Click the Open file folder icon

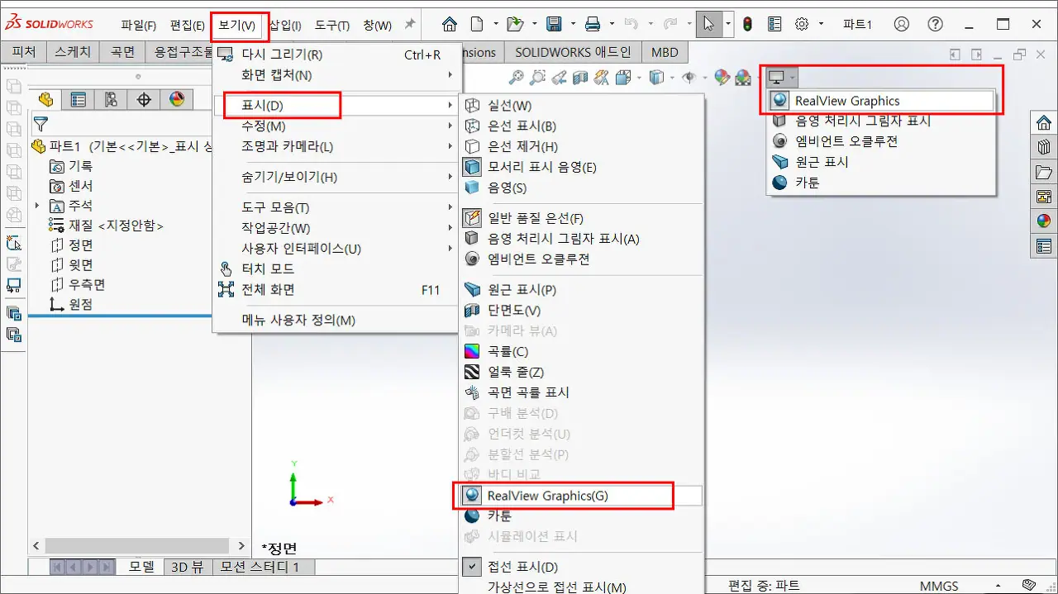point(515,24)
